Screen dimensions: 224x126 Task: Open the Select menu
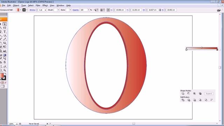point(31,6)
